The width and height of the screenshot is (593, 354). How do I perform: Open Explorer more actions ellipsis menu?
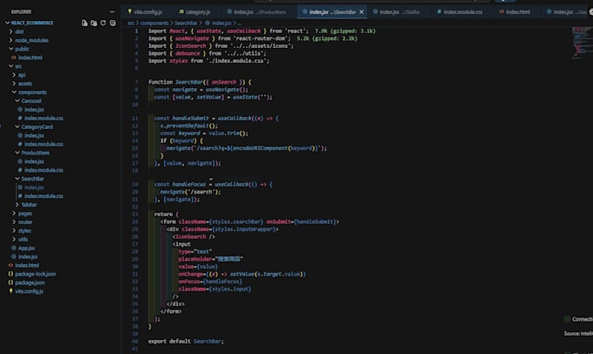click(x=112, y=11)
